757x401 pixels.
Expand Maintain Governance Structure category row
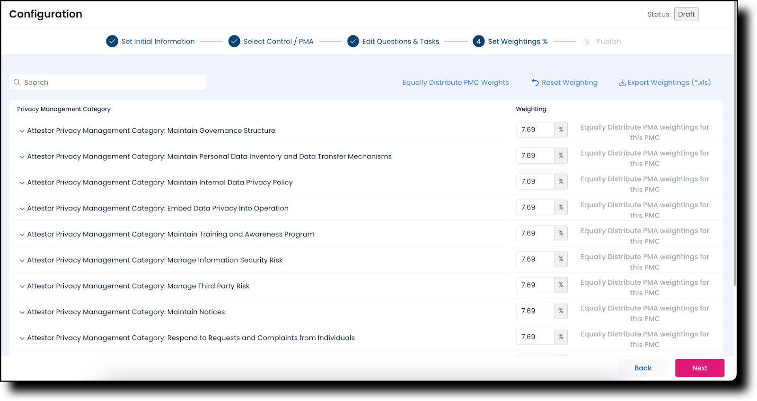[x=22, y=131]
